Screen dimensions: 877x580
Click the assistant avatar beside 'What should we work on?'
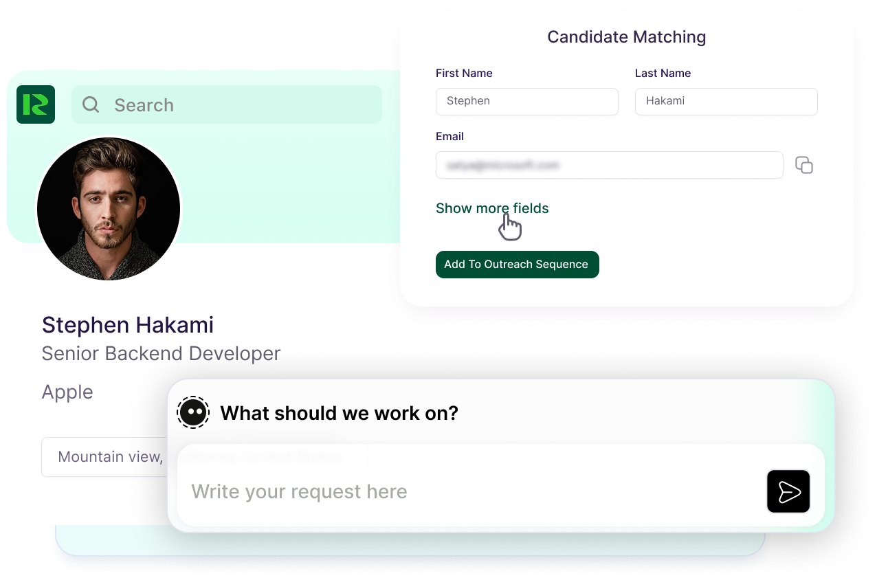point(193,412)
